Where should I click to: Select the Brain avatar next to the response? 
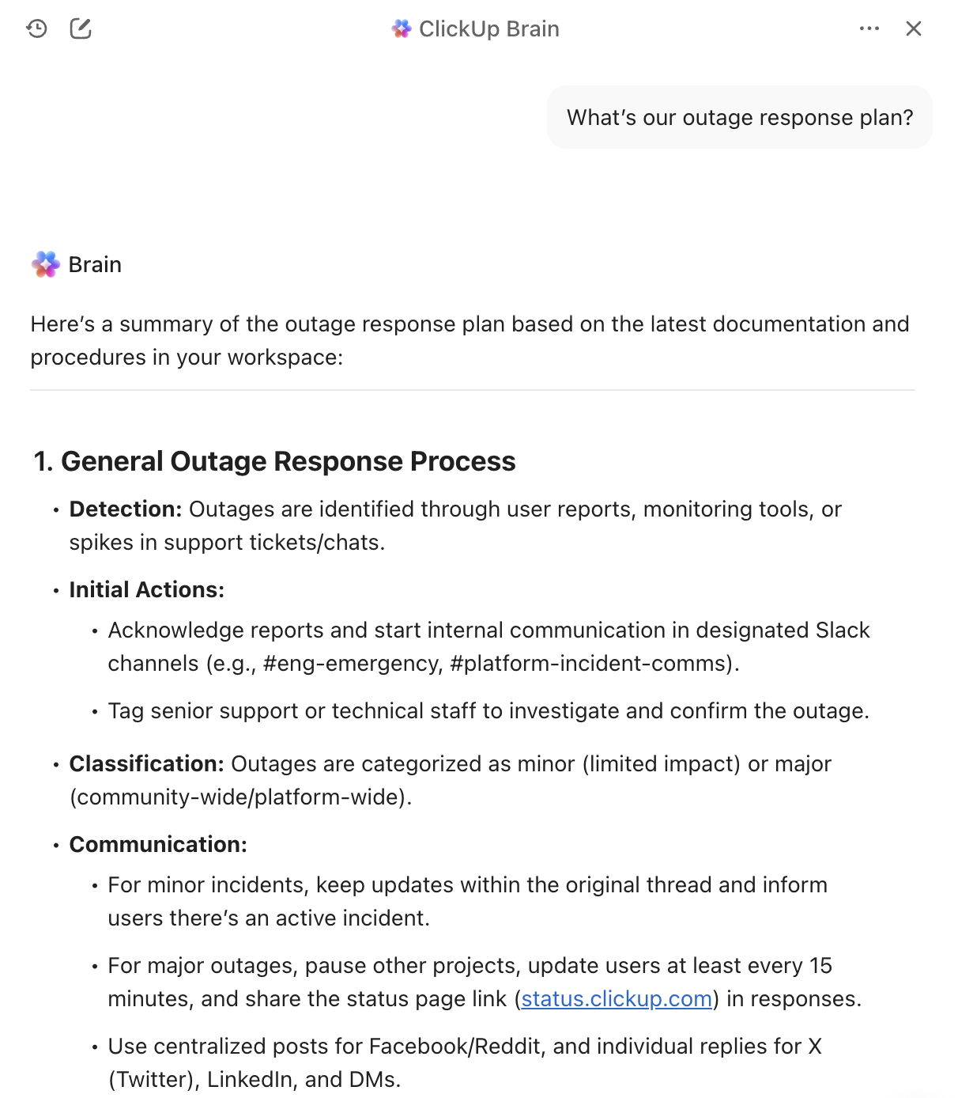pos(45,263)
